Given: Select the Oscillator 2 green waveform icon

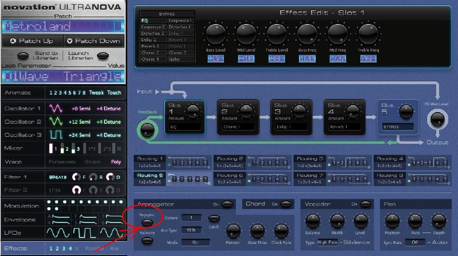Looking at the screenshot, I should [x=56, y=121].
